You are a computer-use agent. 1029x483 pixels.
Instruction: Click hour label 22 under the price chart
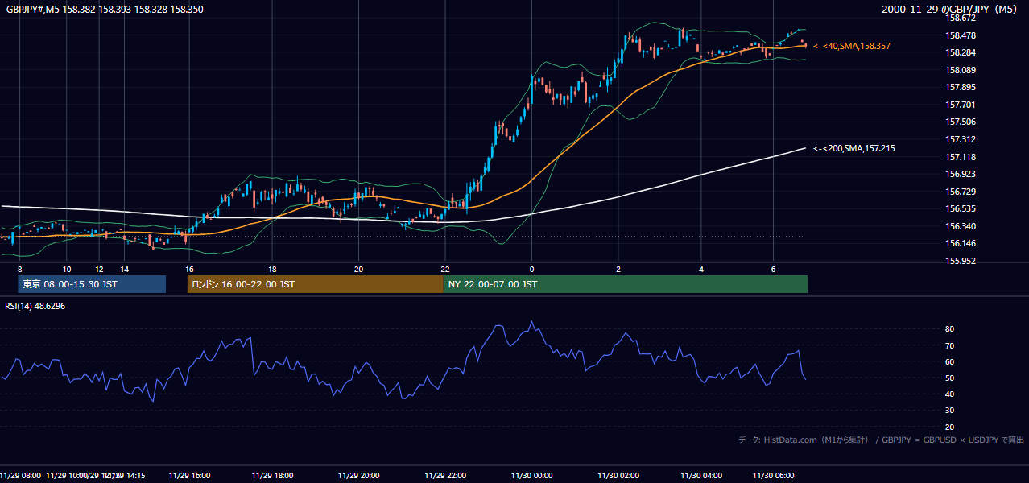(x=445, y=269)
